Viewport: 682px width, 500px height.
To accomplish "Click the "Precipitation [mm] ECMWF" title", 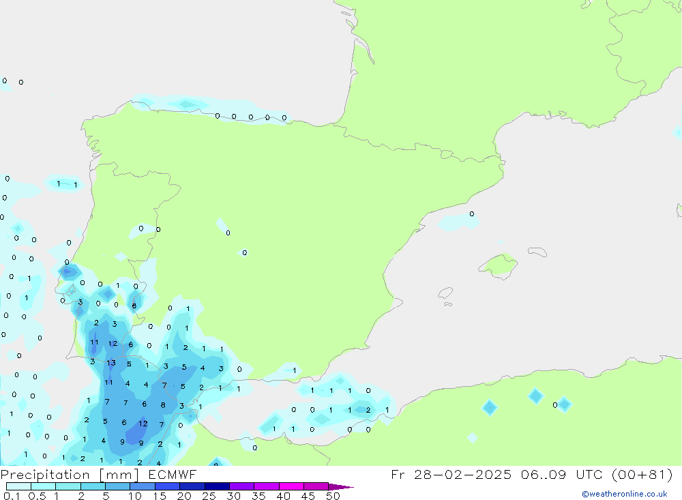I will click(x=99, y=474).
